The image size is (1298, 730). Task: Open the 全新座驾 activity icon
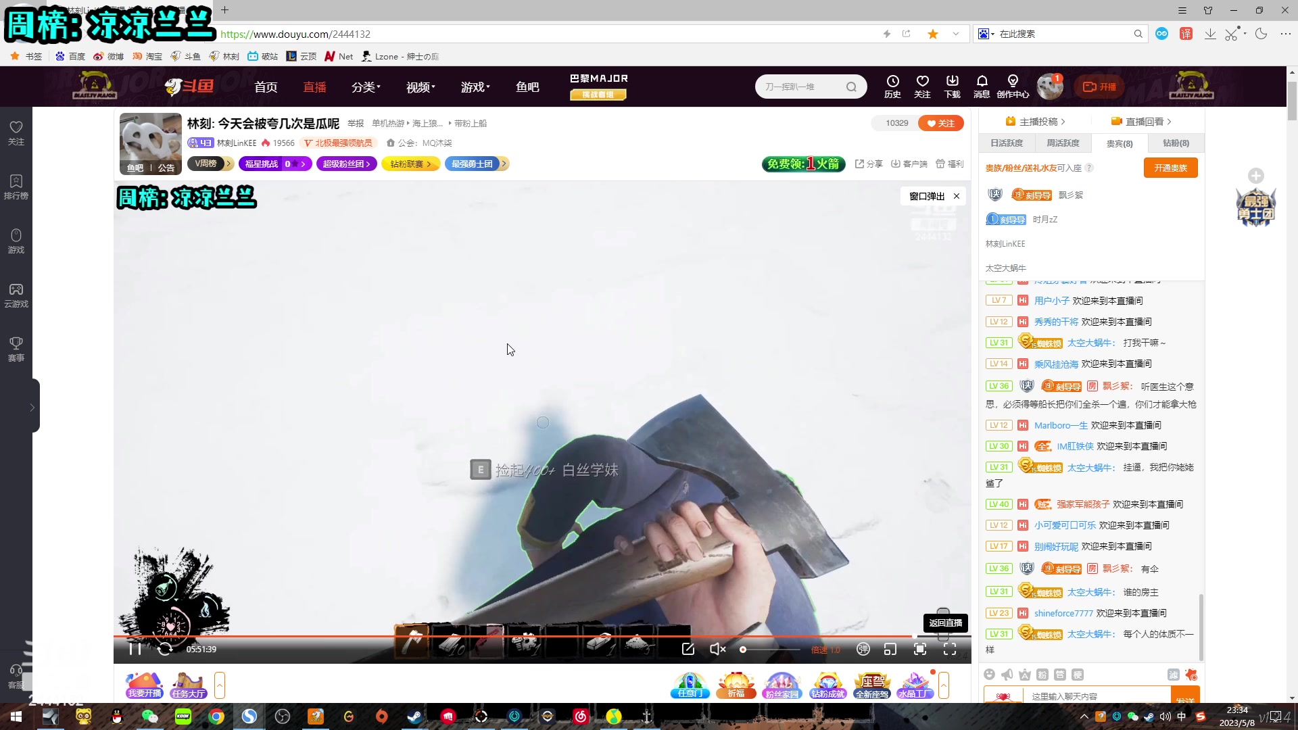(x=872, y=685)
